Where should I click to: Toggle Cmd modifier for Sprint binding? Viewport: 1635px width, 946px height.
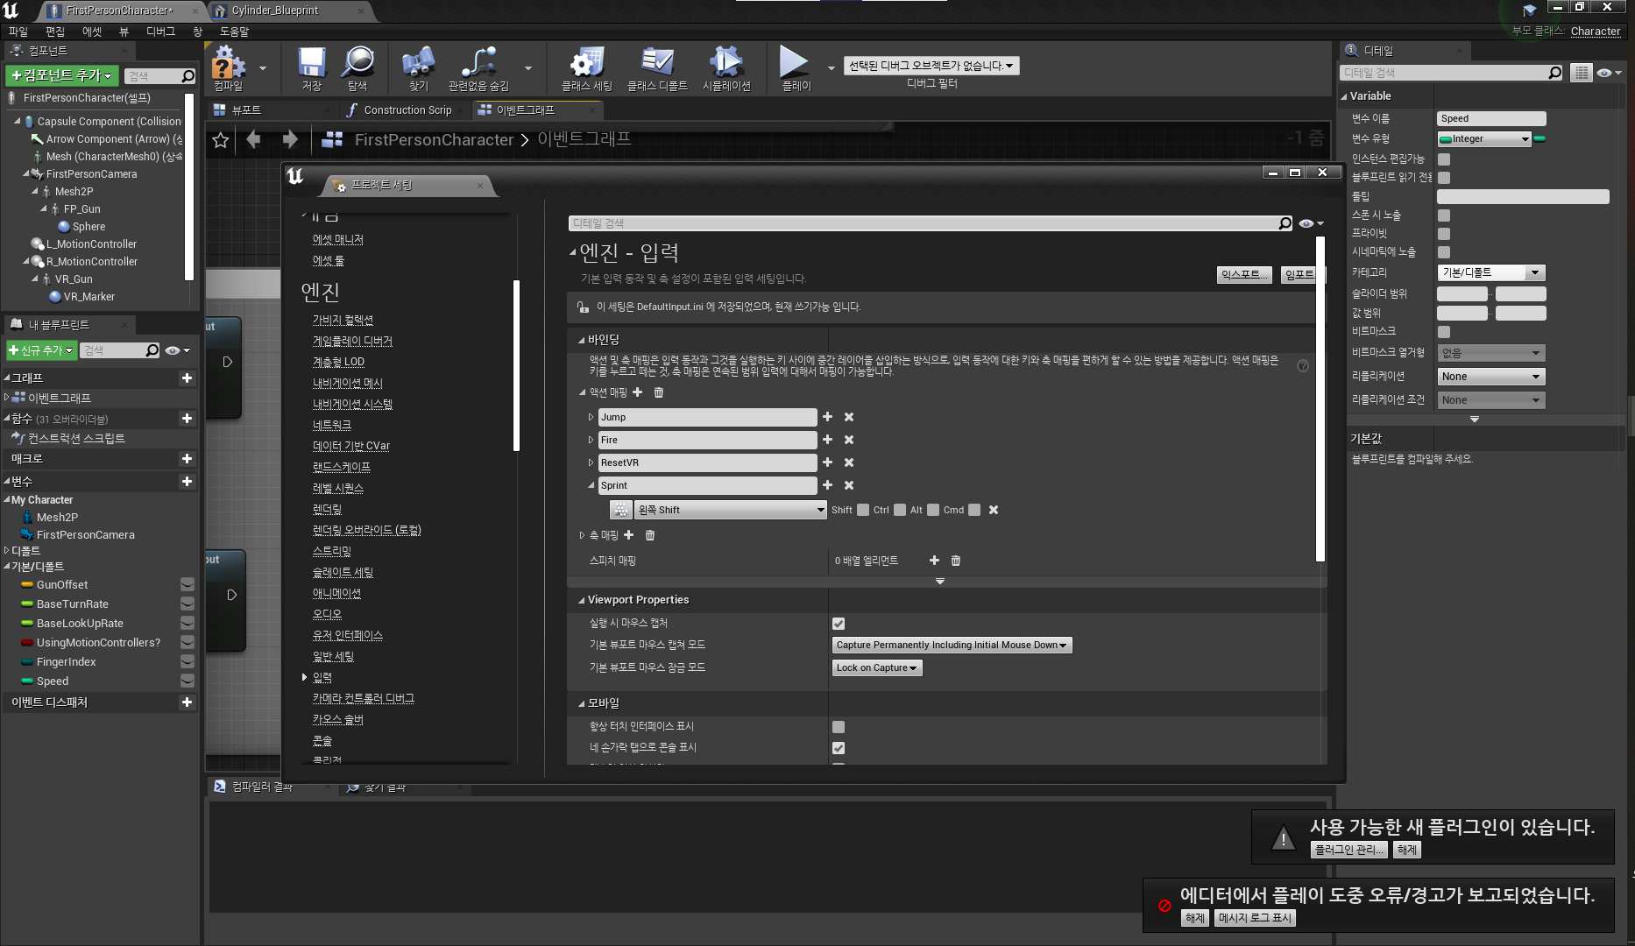pos(974,510)
